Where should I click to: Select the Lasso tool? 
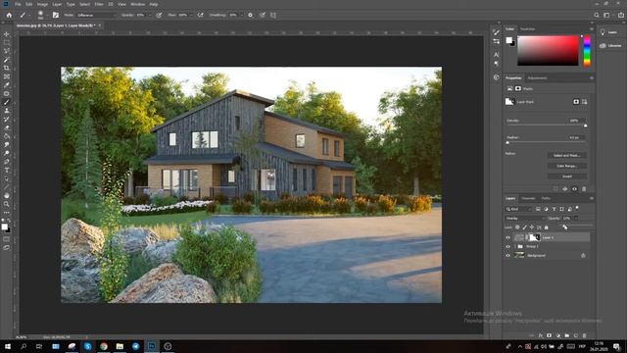point(7,51)
